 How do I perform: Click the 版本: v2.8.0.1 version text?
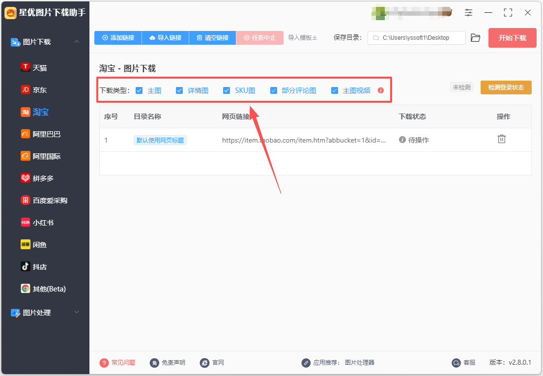pyautogui.click(x=510, y=363)
